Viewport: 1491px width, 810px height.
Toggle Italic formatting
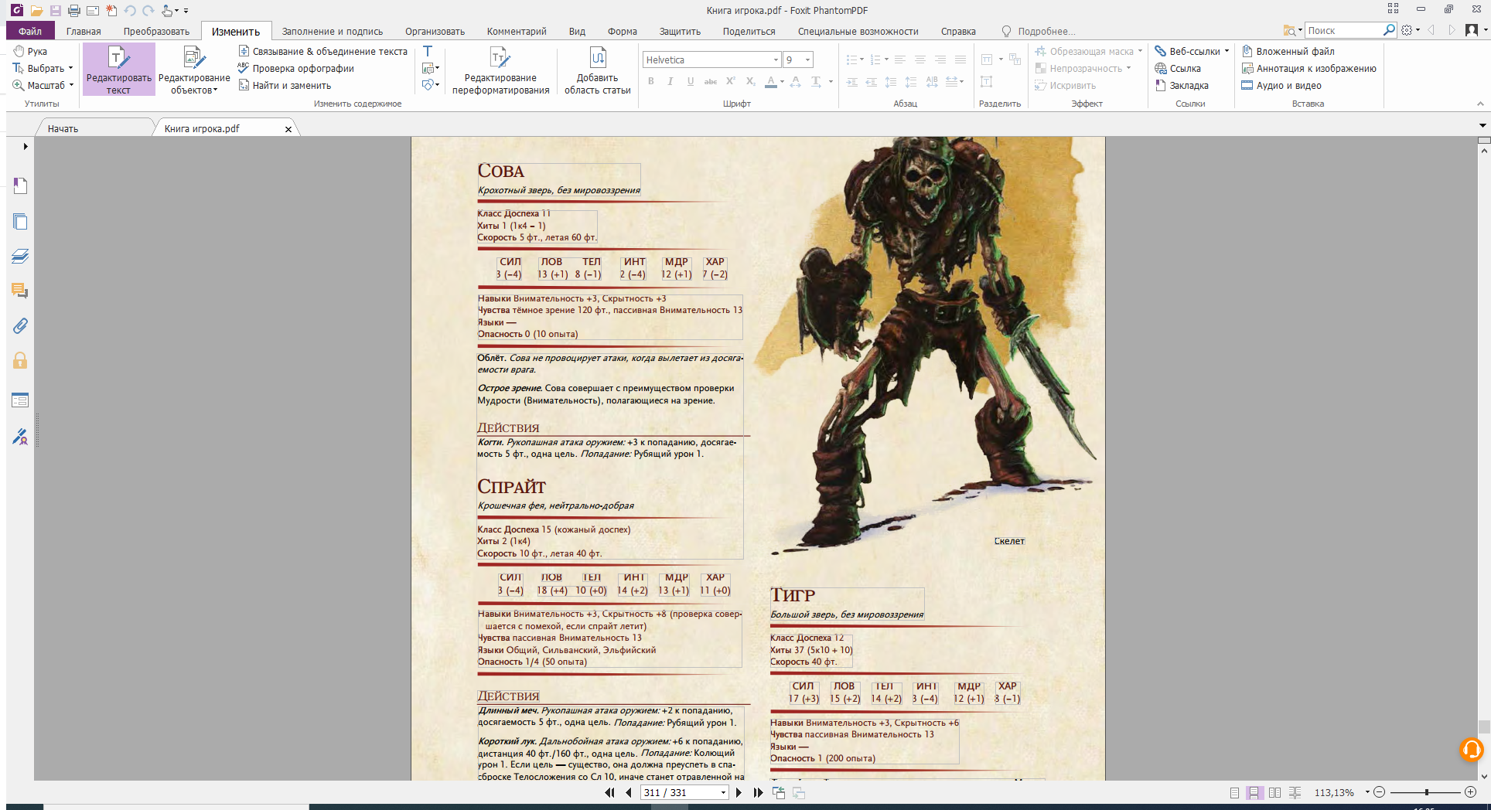pos(670,81)
